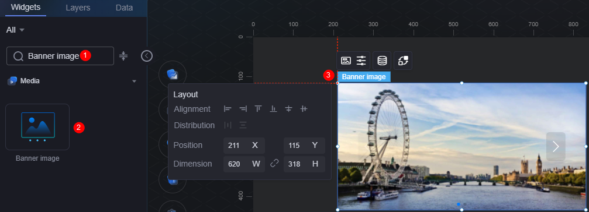Open the widget property sliders icon
Screen dimensions: 589x212
[x=361, y=61]
